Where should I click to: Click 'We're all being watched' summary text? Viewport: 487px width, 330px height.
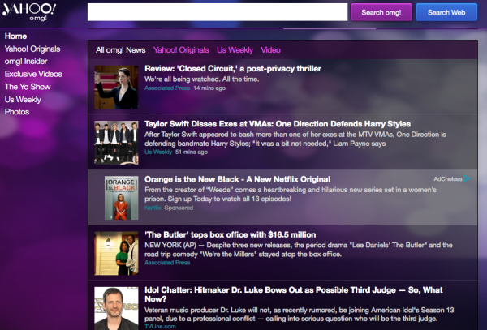click(201, 79)
